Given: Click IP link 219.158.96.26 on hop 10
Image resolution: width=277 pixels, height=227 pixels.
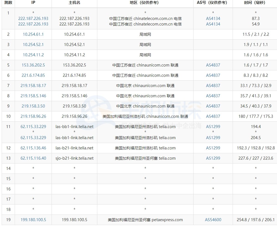Looking at the screenshot, I should [33, 116].
